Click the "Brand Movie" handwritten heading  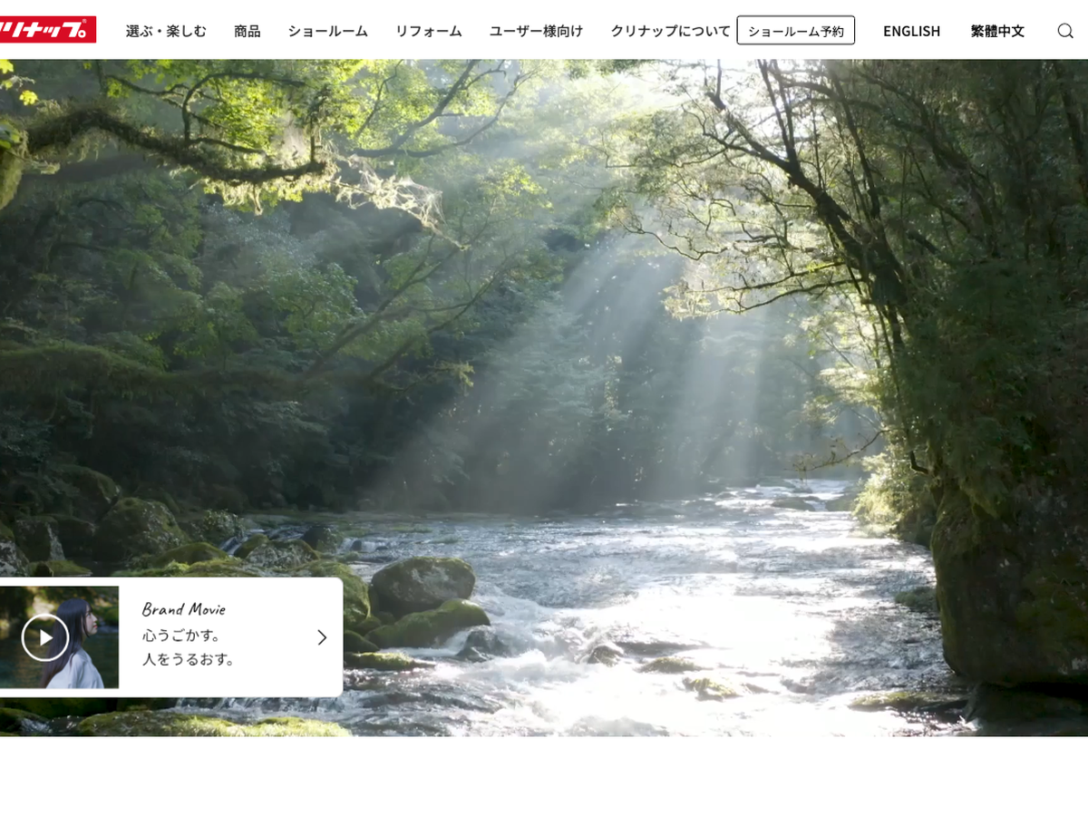(184, 609)
